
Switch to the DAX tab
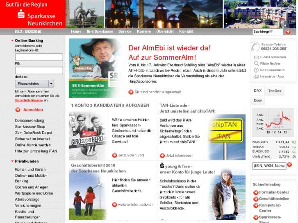[257, 90]
